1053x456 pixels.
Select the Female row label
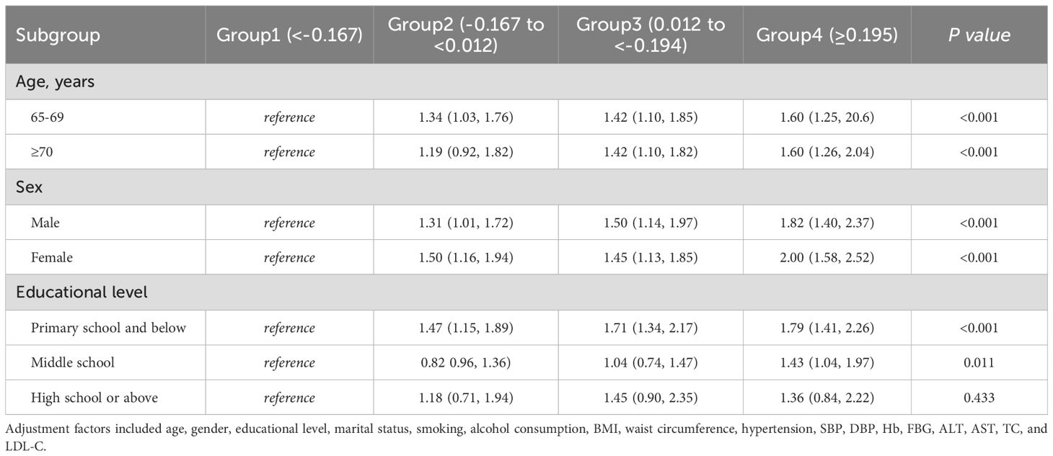51,257
